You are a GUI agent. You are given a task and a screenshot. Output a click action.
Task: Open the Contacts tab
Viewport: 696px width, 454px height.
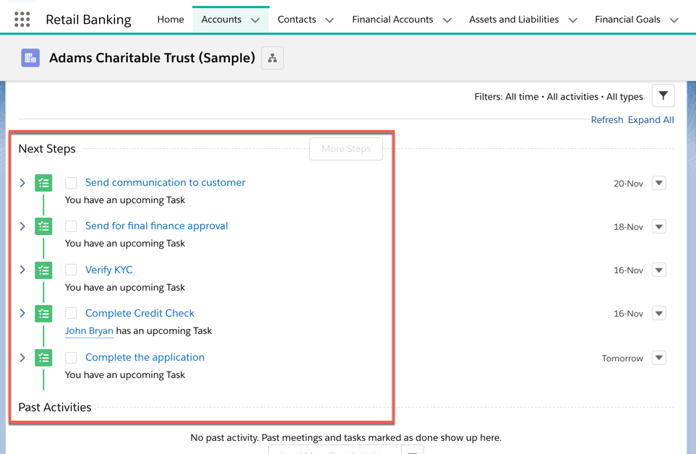pos(296,20)
